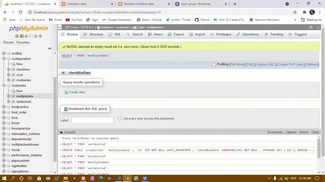
Task: Click the Edit inline link
Action: 237,64
